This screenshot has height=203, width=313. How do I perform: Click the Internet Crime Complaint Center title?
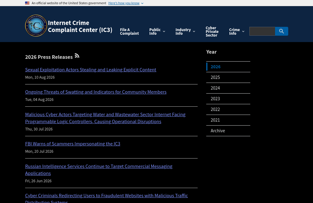[x=80, y=26]
